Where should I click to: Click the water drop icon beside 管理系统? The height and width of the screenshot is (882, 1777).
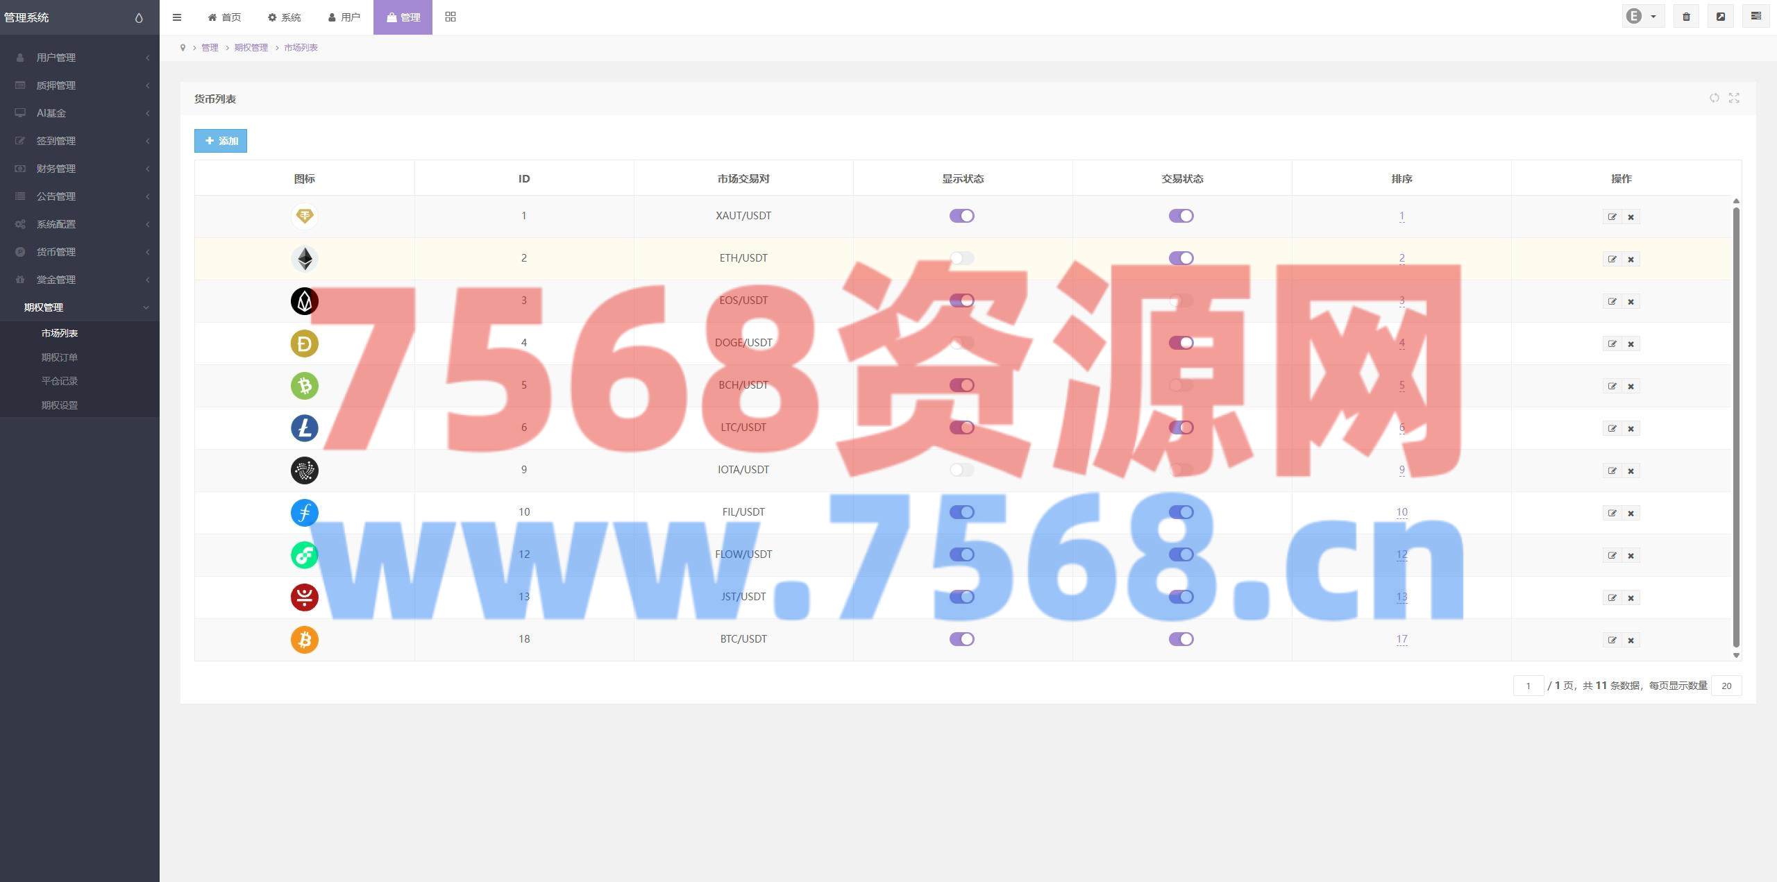tap(139, 18)
